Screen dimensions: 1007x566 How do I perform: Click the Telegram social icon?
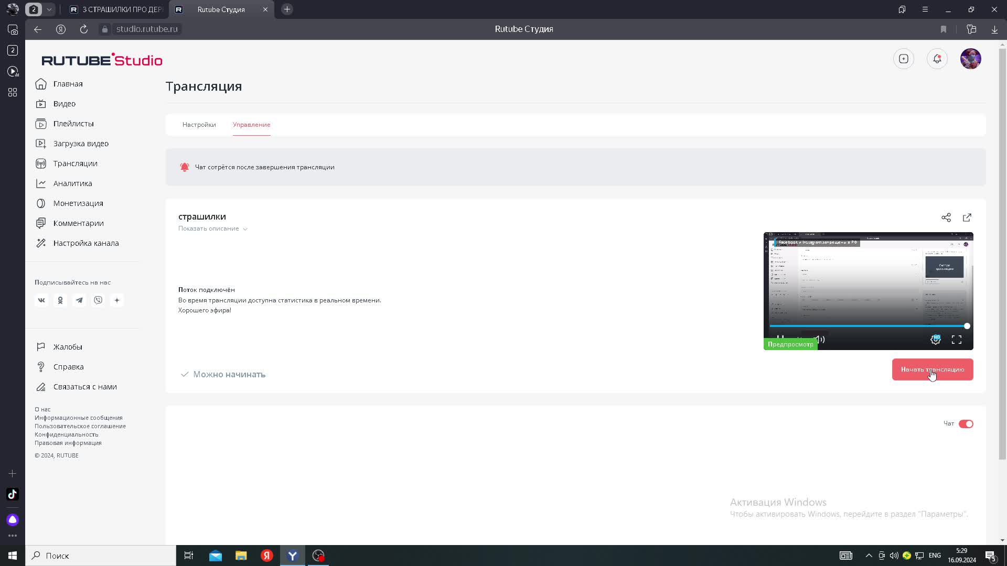[79, 300]
